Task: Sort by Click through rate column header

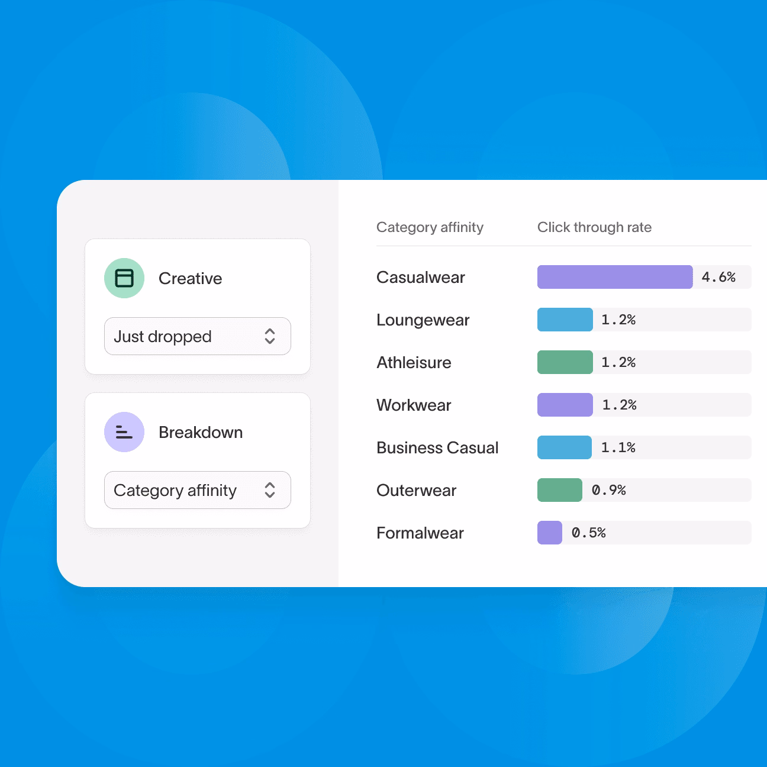Action: 594,227
